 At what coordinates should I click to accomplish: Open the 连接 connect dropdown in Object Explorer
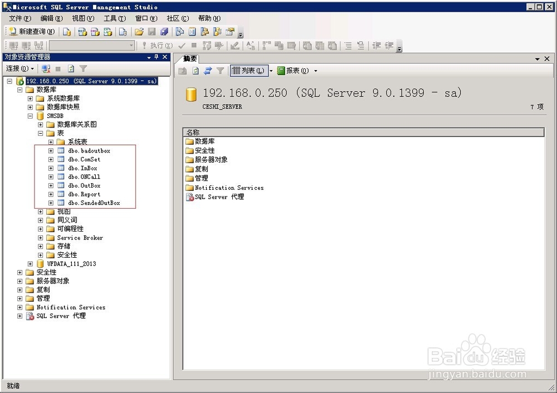point(20,68)
